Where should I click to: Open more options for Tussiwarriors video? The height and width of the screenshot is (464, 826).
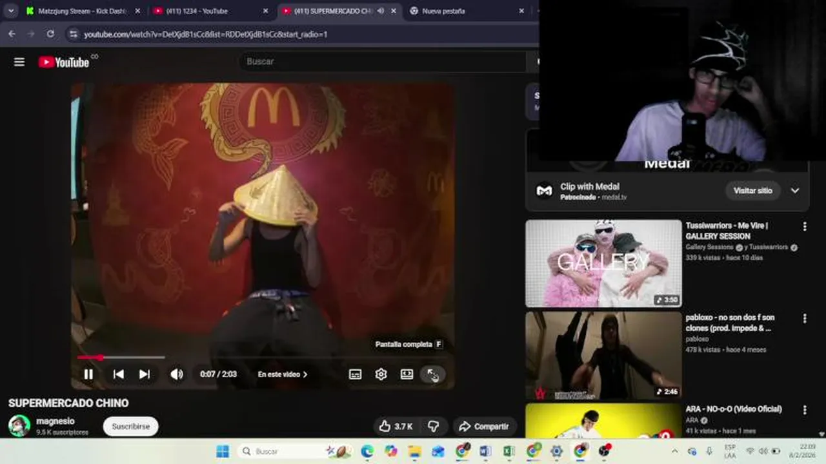pos(804,227)
